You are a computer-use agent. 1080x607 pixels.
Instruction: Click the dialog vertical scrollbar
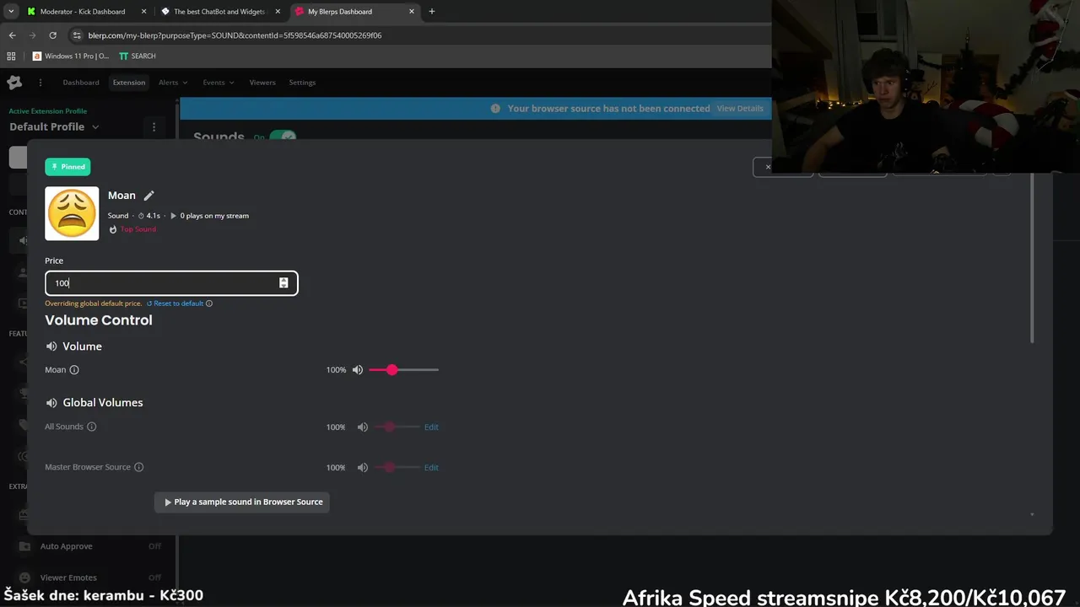[x=1032, y=257]
